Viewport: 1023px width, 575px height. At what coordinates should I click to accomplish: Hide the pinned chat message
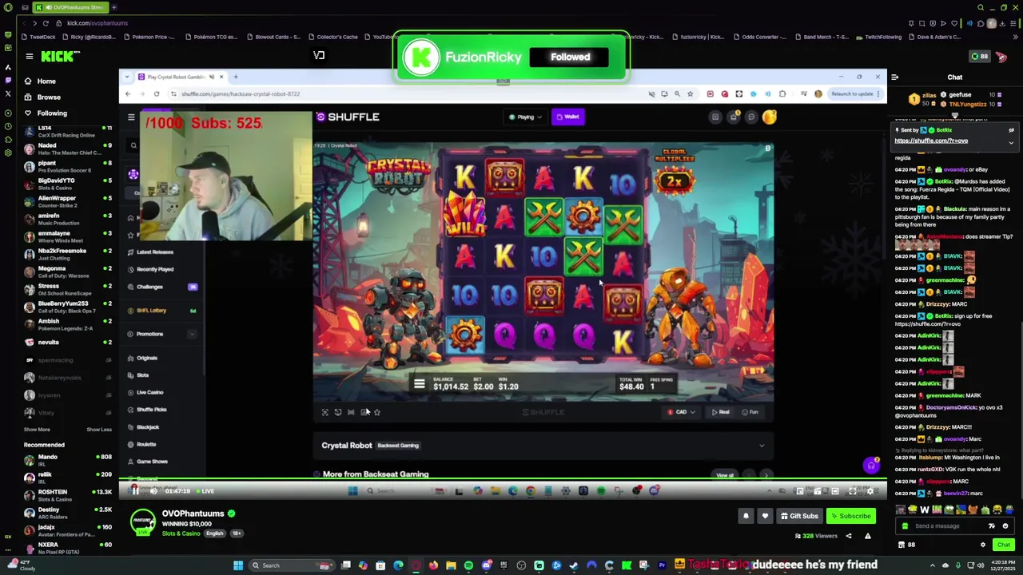coord(1011,130)
